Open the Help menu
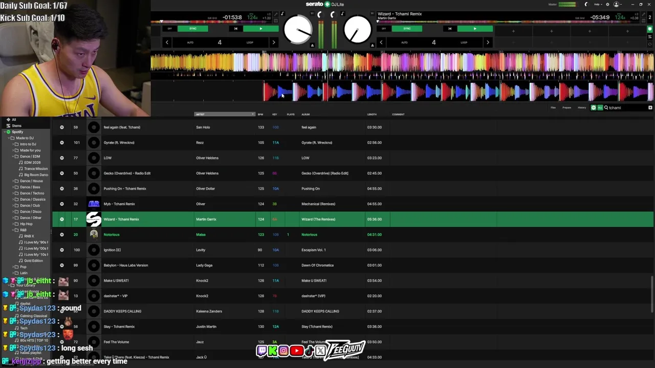 click(598, 4)
